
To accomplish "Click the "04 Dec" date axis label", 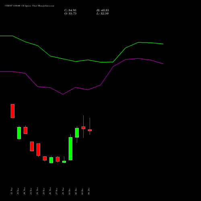I will [89, 191].
